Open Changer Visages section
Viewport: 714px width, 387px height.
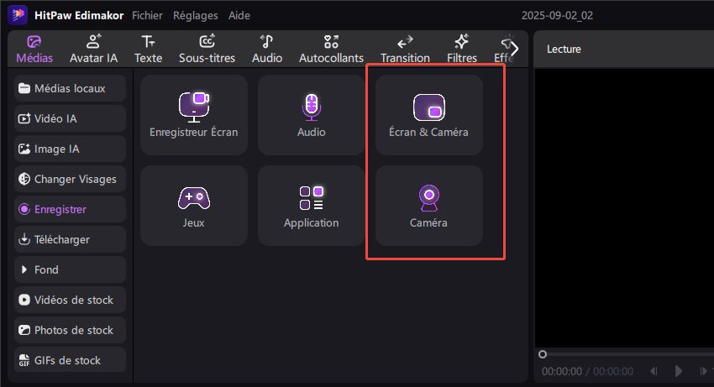70,179
